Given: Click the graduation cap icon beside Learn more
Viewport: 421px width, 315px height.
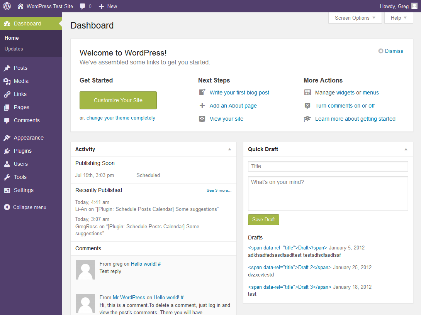Looking at the screenshot, I should [307, 119].
